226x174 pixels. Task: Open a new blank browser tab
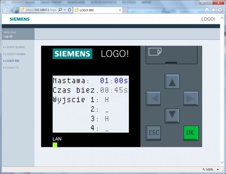point(125,10)
